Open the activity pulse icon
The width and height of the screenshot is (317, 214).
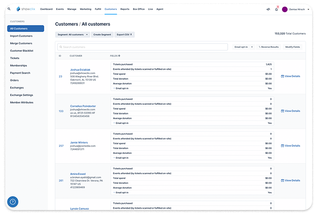pyautogui.click(x=268, y=9)
